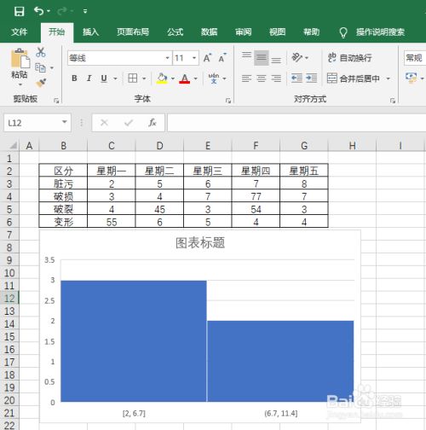Viewport: 426px width, 430px height.
Task: Expand the 合并后居中 dropdown arrow
Action: (388, 78)
